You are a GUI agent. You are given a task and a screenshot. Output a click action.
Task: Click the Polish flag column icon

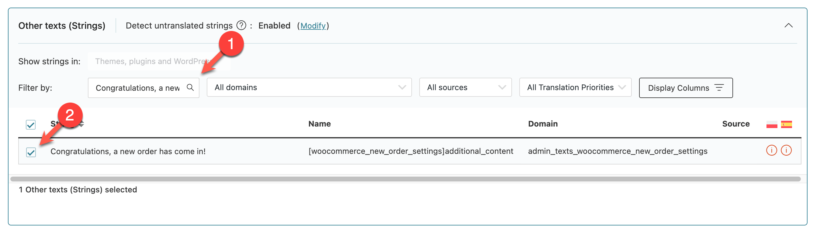click(771, 124)
